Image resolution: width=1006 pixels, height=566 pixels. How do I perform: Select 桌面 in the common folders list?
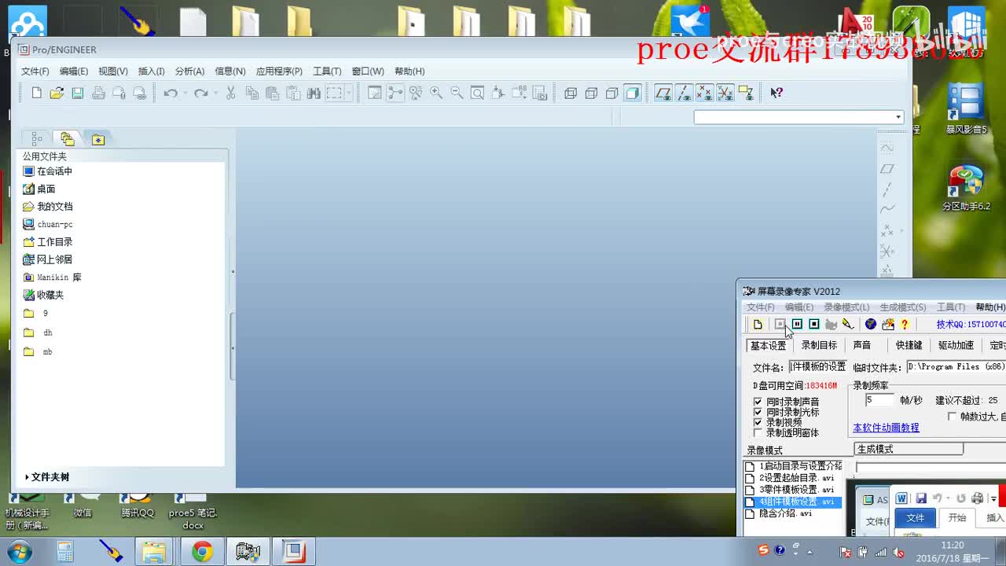(x=39, y=189)
